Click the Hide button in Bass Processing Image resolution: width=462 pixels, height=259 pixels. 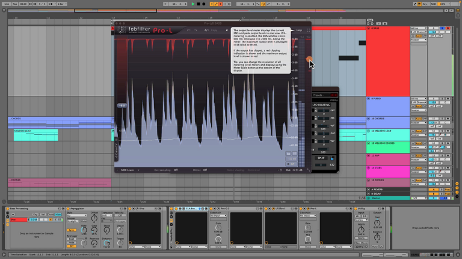pyautogui.click(x=58, y=215)
